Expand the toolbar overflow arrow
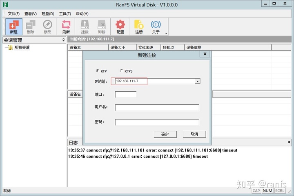 [x=166, y=33]
